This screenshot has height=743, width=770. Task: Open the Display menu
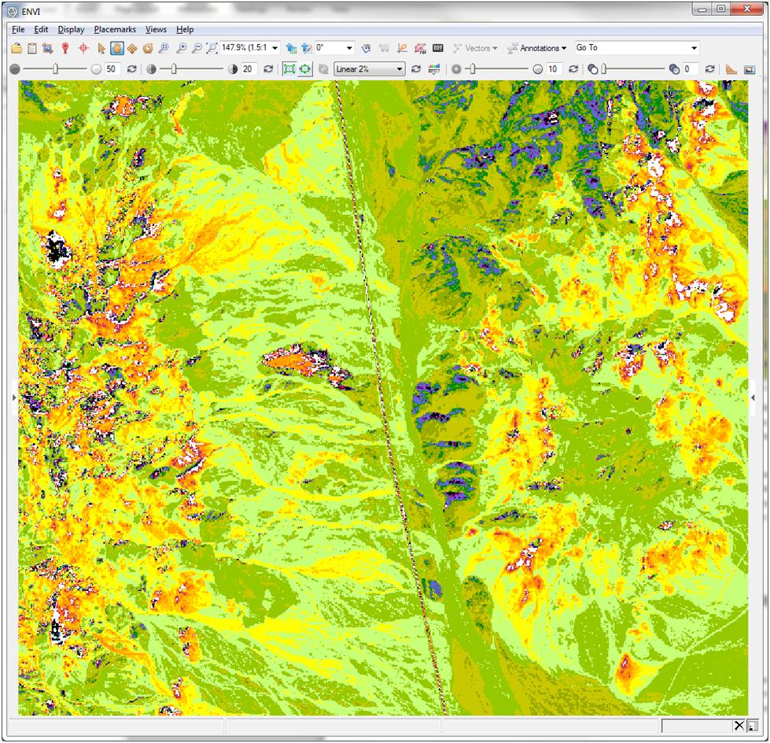click(71, 30)
